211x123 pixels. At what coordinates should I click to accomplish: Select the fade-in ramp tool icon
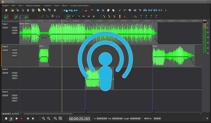pyautogui.click(x=42, y=16)
